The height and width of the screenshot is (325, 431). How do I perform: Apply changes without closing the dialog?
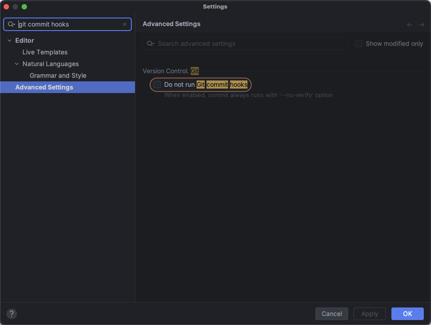(x=369, y=313)
